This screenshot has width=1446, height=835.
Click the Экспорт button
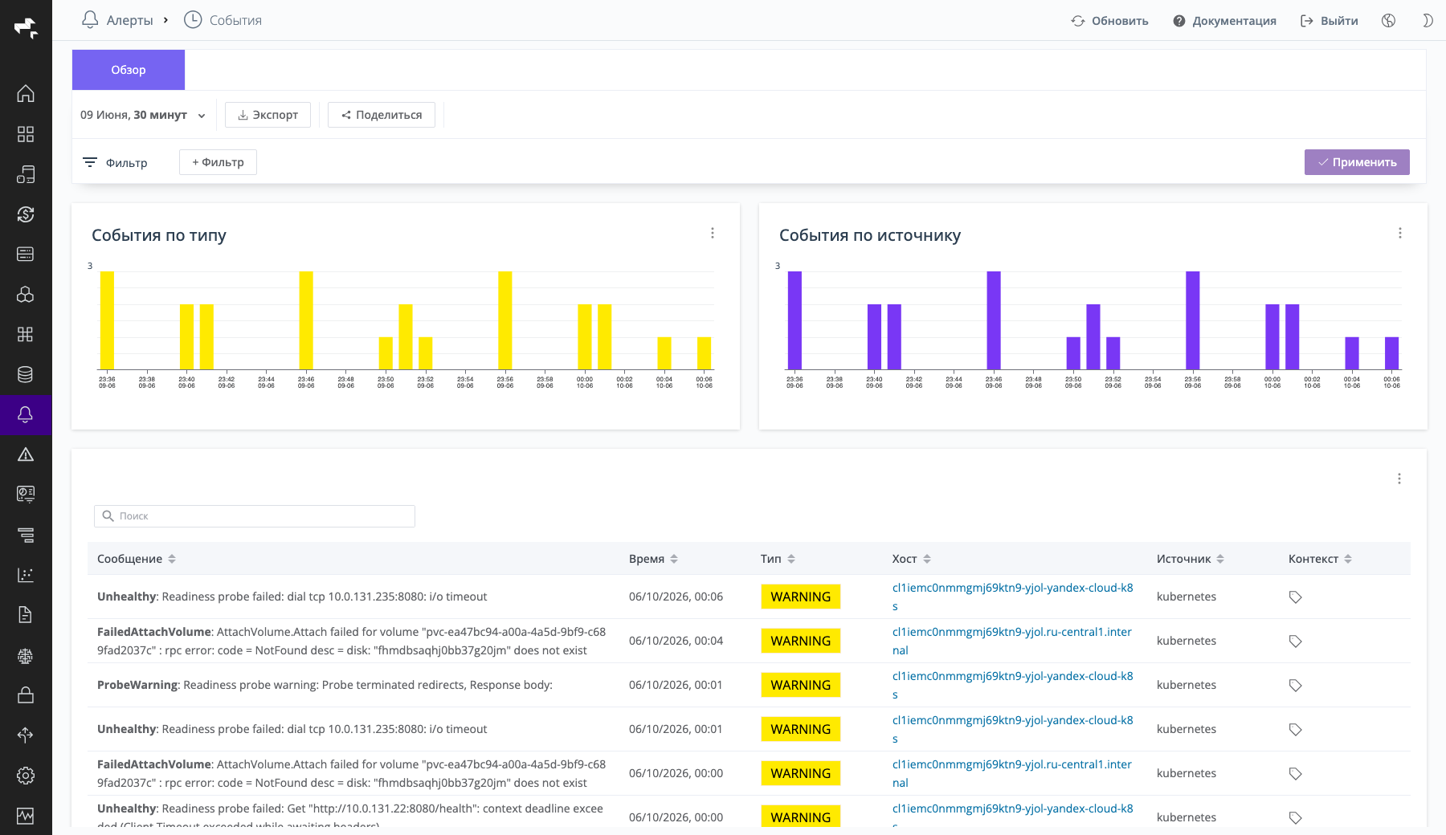[268, 115]
